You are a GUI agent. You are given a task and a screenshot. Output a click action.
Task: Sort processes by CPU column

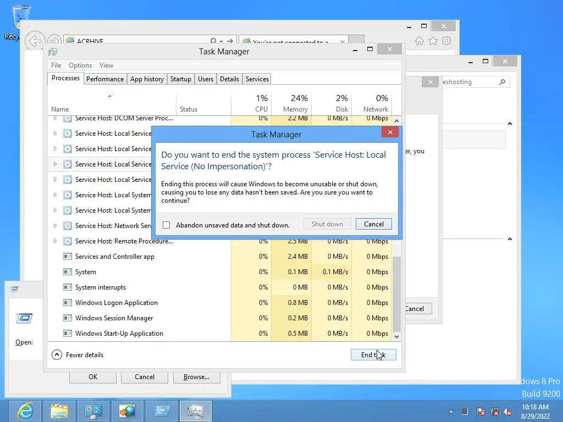point(251,103)
